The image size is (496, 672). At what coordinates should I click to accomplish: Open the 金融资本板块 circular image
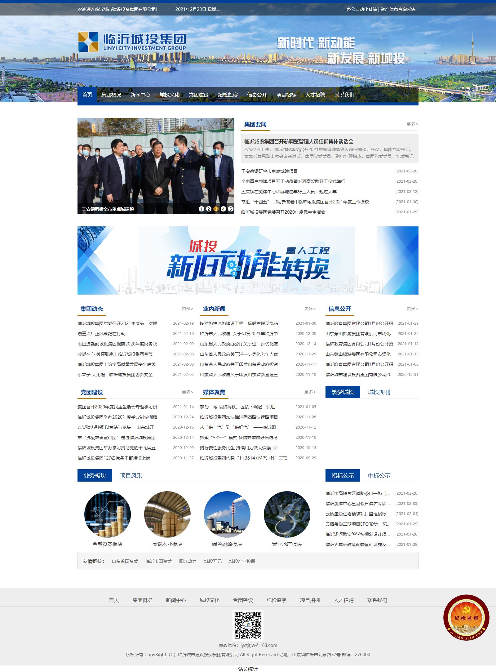108,514
